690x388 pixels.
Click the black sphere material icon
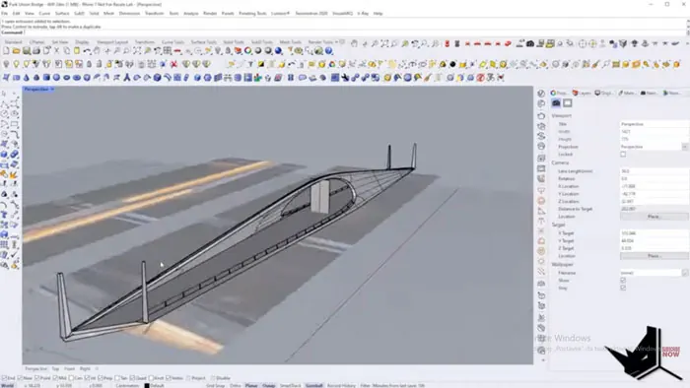click(452, 64)
